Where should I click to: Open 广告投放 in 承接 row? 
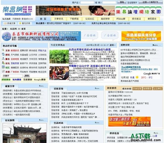(x=15, y=72)
